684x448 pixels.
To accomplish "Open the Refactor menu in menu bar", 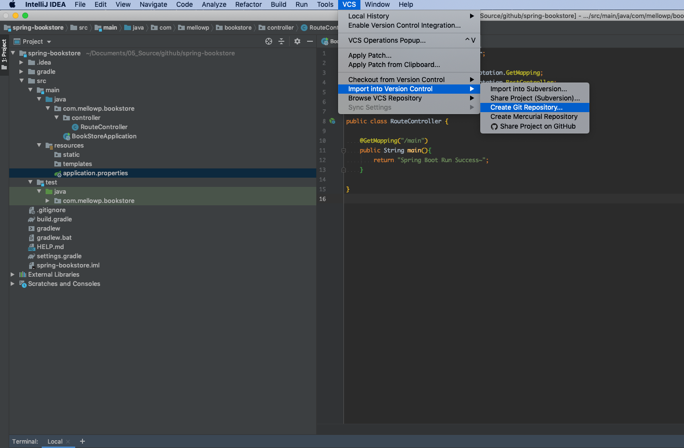I will [x=248, y=4].
